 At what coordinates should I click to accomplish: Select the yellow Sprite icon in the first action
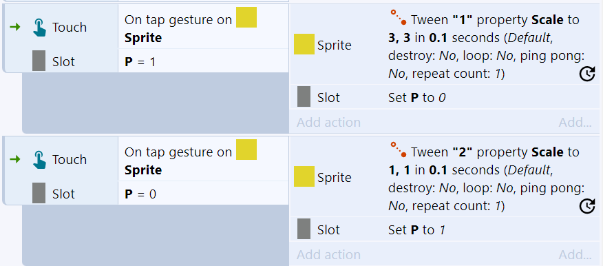pyautogui.click(x=304, y=44)
